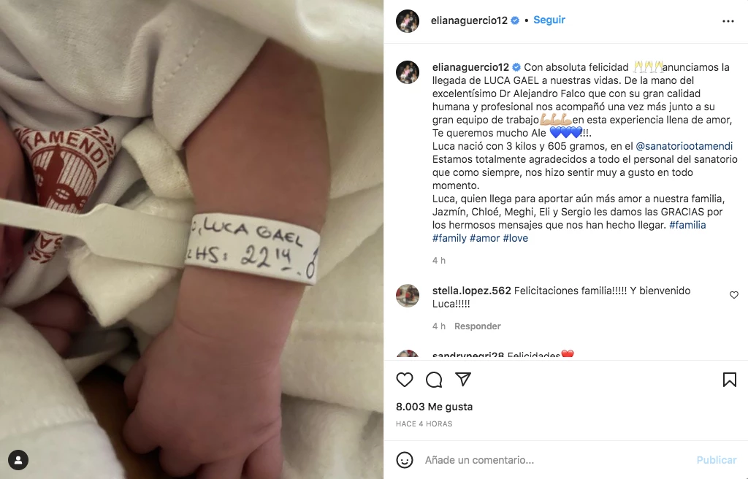Follow the account via Seguir
This screenshot has width=748, height=479.
click(549, 20)
